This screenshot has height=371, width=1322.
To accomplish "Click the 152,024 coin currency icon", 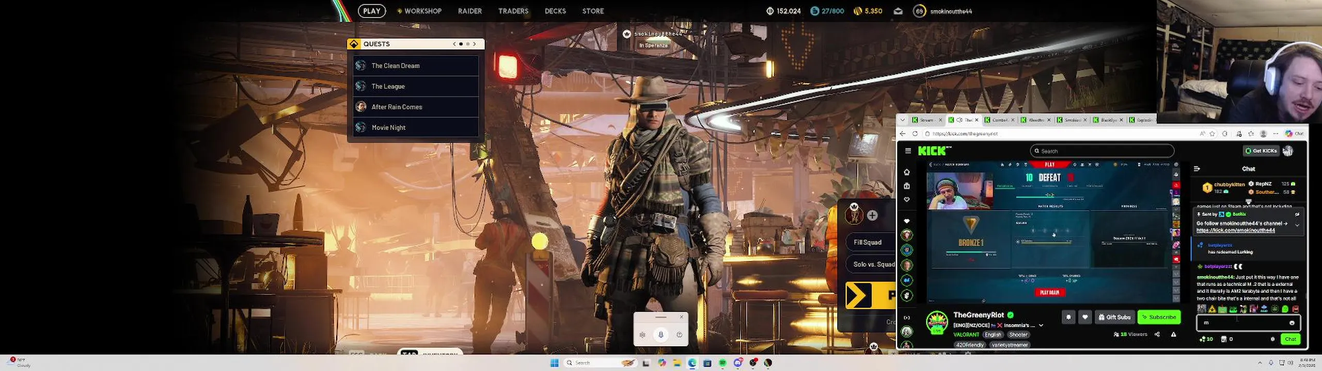I will coord(769,11).
